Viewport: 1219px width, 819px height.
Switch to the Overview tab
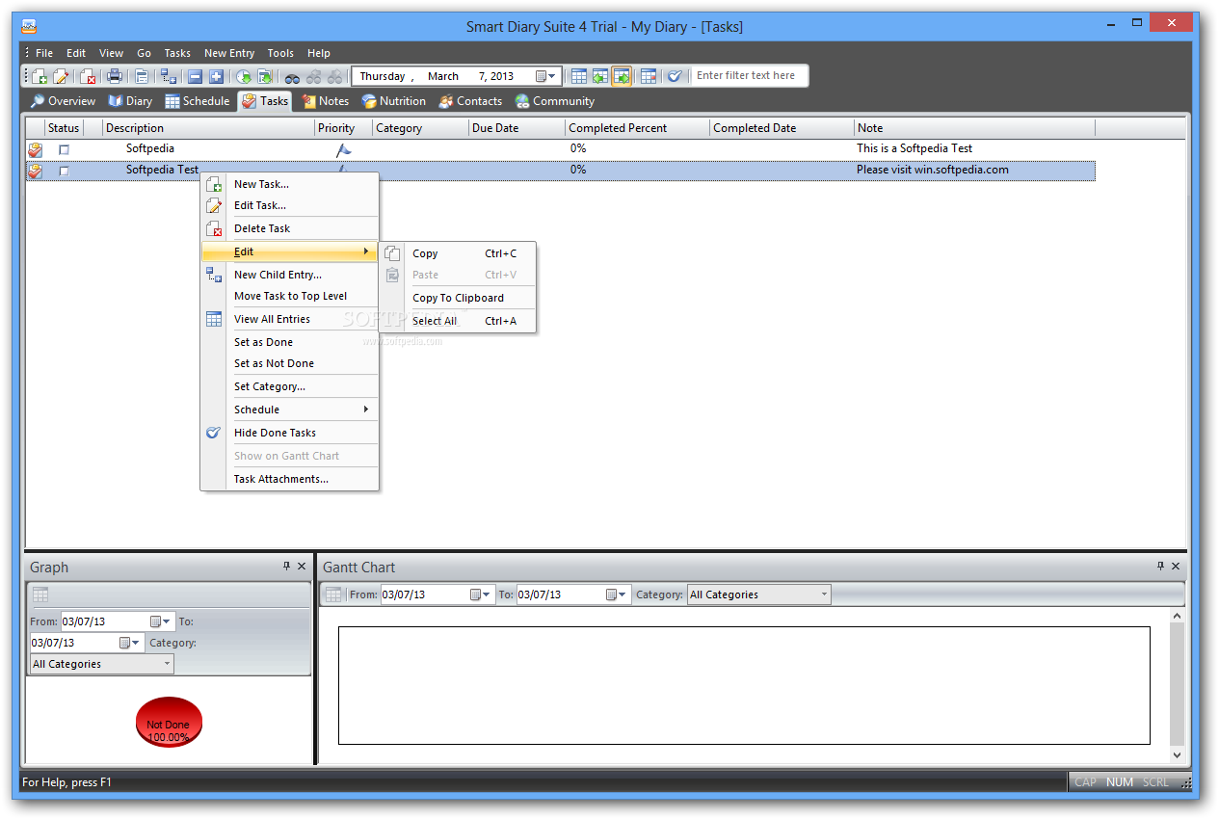click(x=63, y=101)
